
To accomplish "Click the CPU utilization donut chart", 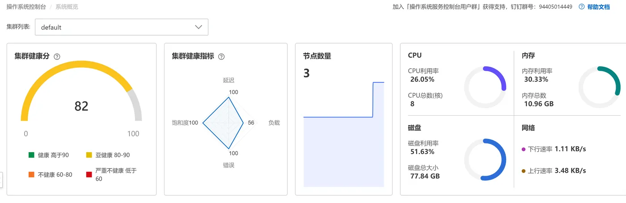I will pyautogui.click(x=485, y=87).
